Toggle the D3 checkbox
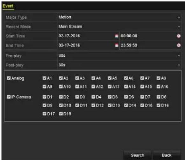Viewport: 185px width, 160px height. [x=77, y=97]
